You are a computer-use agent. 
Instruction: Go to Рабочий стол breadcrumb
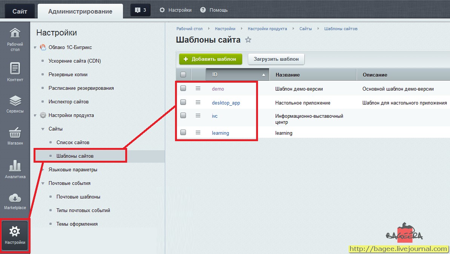189,29
